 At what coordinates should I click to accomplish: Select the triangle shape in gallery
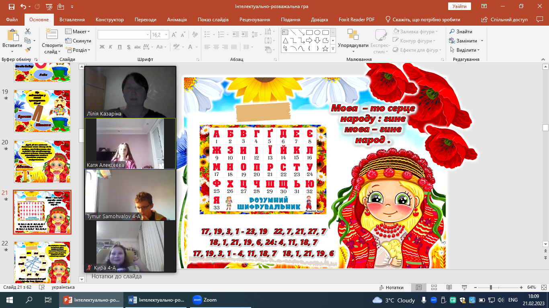(x=285, y=41)
